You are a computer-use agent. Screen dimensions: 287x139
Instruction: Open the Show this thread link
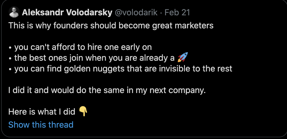pyautogui.click(x=41, y=125)
